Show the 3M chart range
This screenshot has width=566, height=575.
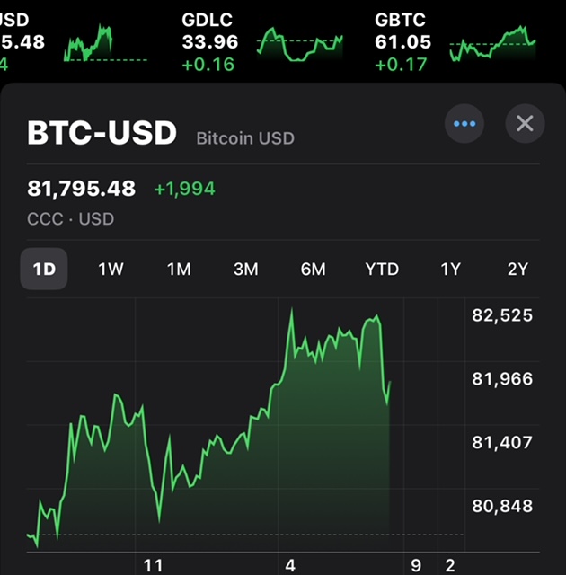tap(245, 269)
